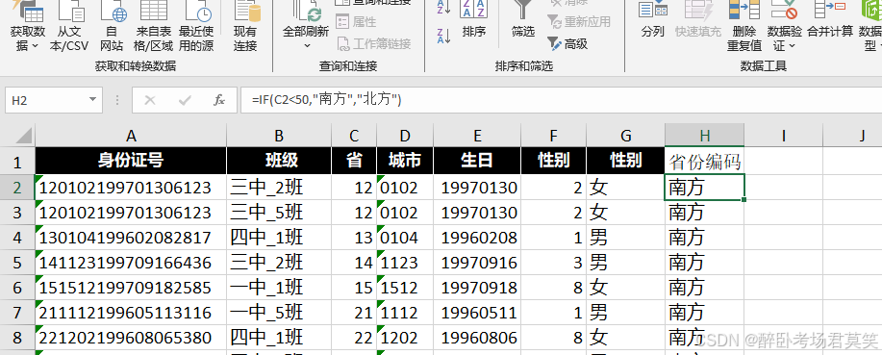Open 现有连接 (Existing Connections)

tap(245, 27)
